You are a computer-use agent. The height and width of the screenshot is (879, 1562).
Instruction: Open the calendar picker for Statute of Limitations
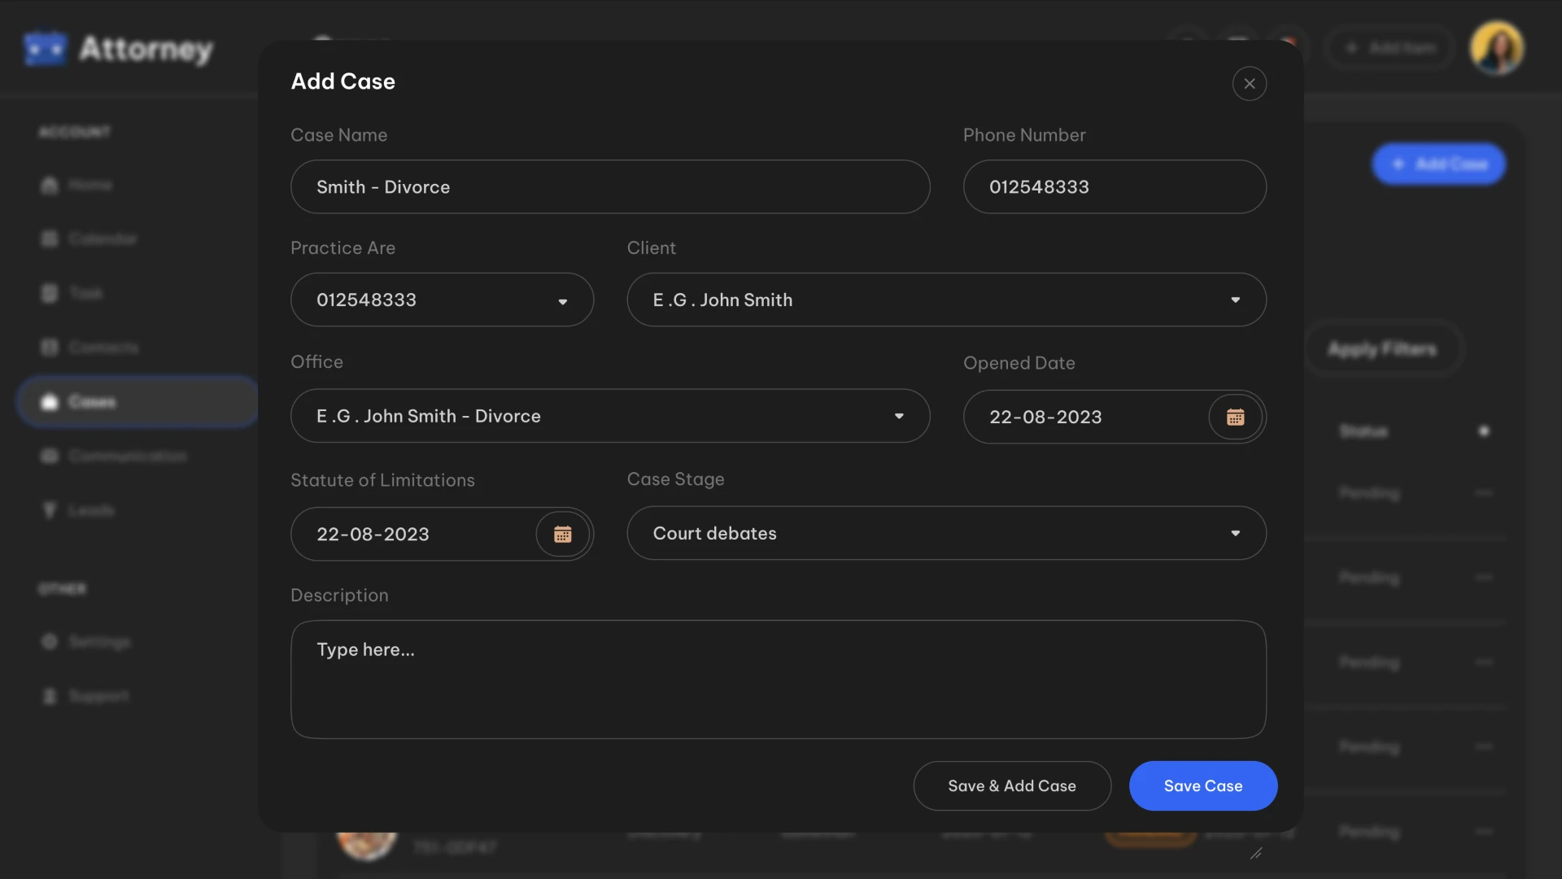tap(562, 534)
